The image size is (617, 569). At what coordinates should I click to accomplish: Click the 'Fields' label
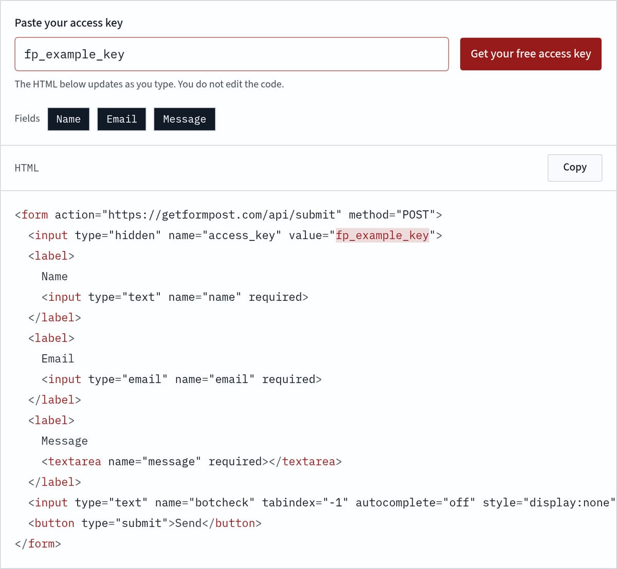(x=27, y=119)
